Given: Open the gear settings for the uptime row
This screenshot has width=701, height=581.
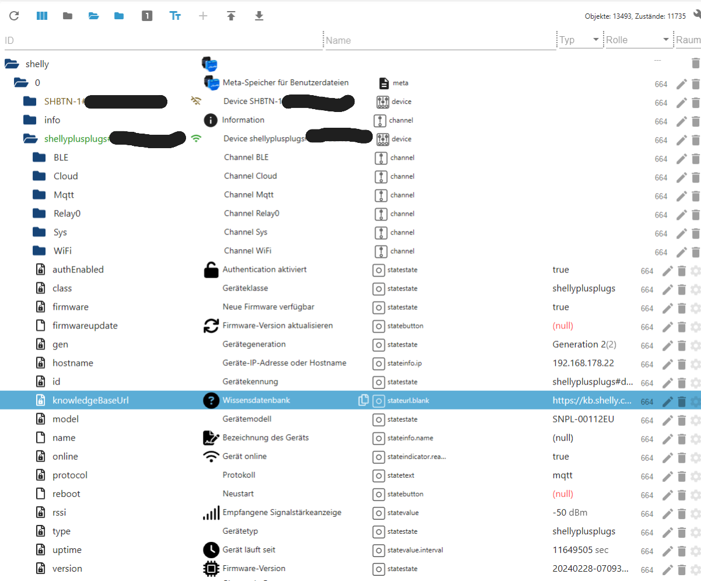Looking at the screenshot, I should 695,551.
